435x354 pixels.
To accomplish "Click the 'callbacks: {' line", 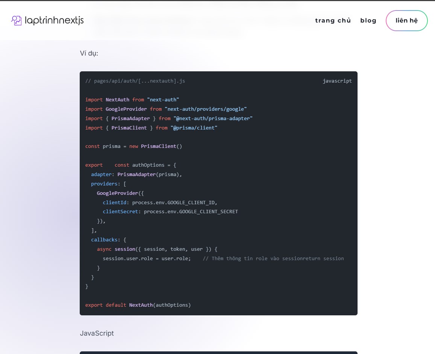I will click(109, 240).
